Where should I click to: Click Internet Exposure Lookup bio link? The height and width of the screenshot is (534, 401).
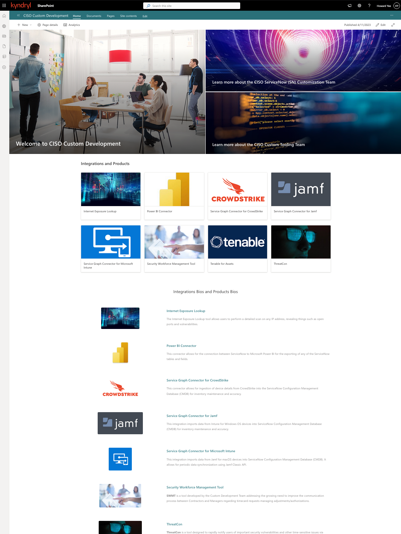point(186,311)
